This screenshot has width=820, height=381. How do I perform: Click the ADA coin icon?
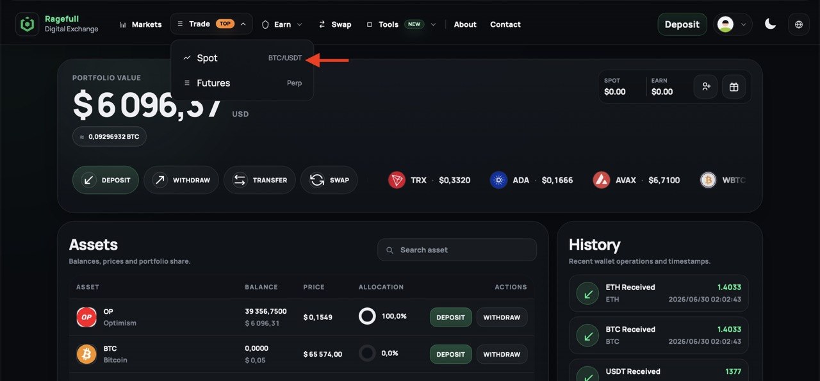tap(498, 180)
